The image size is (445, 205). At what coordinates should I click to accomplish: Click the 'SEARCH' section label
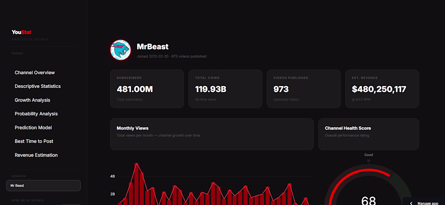(x=19, y=176)
